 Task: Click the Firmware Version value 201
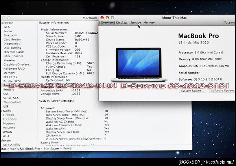[x=77, y=50]
